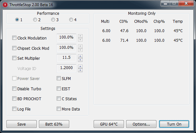The height and width of the screenshot is (133, 196).
Task: Decrease Chipset Clock Mod with down arrow
Action: point(80,50)
